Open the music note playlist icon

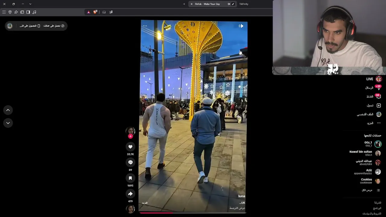click(34, 12)
